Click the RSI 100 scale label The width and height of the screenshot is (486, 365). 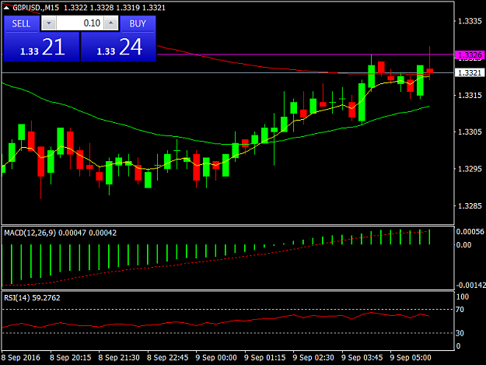click(x=463, y=297)
